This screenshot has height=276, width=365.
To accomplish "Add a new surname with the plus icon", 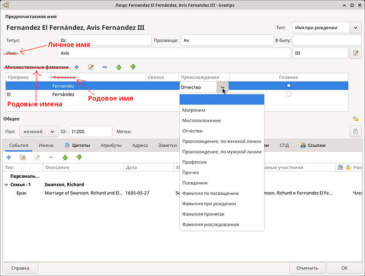I will [x=76, y=67].
